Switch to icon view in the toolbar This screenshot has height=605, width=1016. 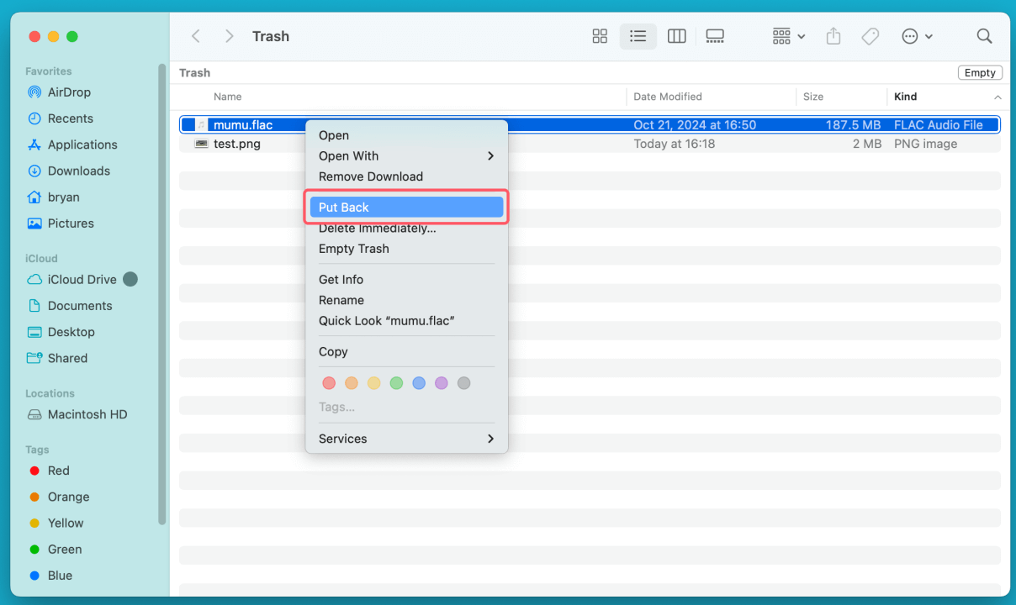pyautogui.click(x=599, y=36)
